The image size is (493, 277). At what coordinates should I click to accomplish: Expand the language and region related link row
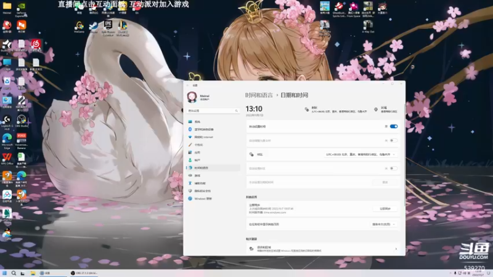pos(323,249)
